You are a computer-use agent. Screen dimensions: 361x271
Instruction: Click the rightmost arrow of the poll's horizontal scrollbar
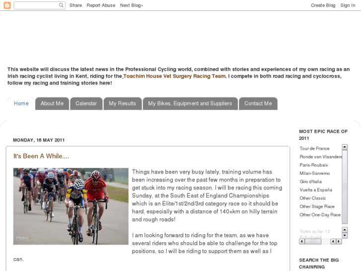coord(339,241)
